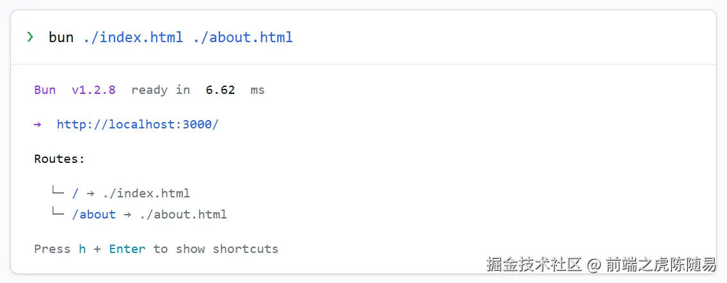The width and height of the screenshot is (727, 283).
Task: Click ./index.html in the bun command
Action: click(x=133, y=37)
